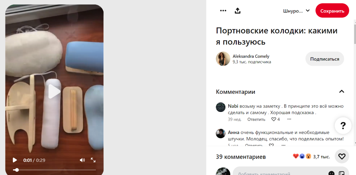
Task: Click the Подписаться button
Action: (x=325, y=59)
